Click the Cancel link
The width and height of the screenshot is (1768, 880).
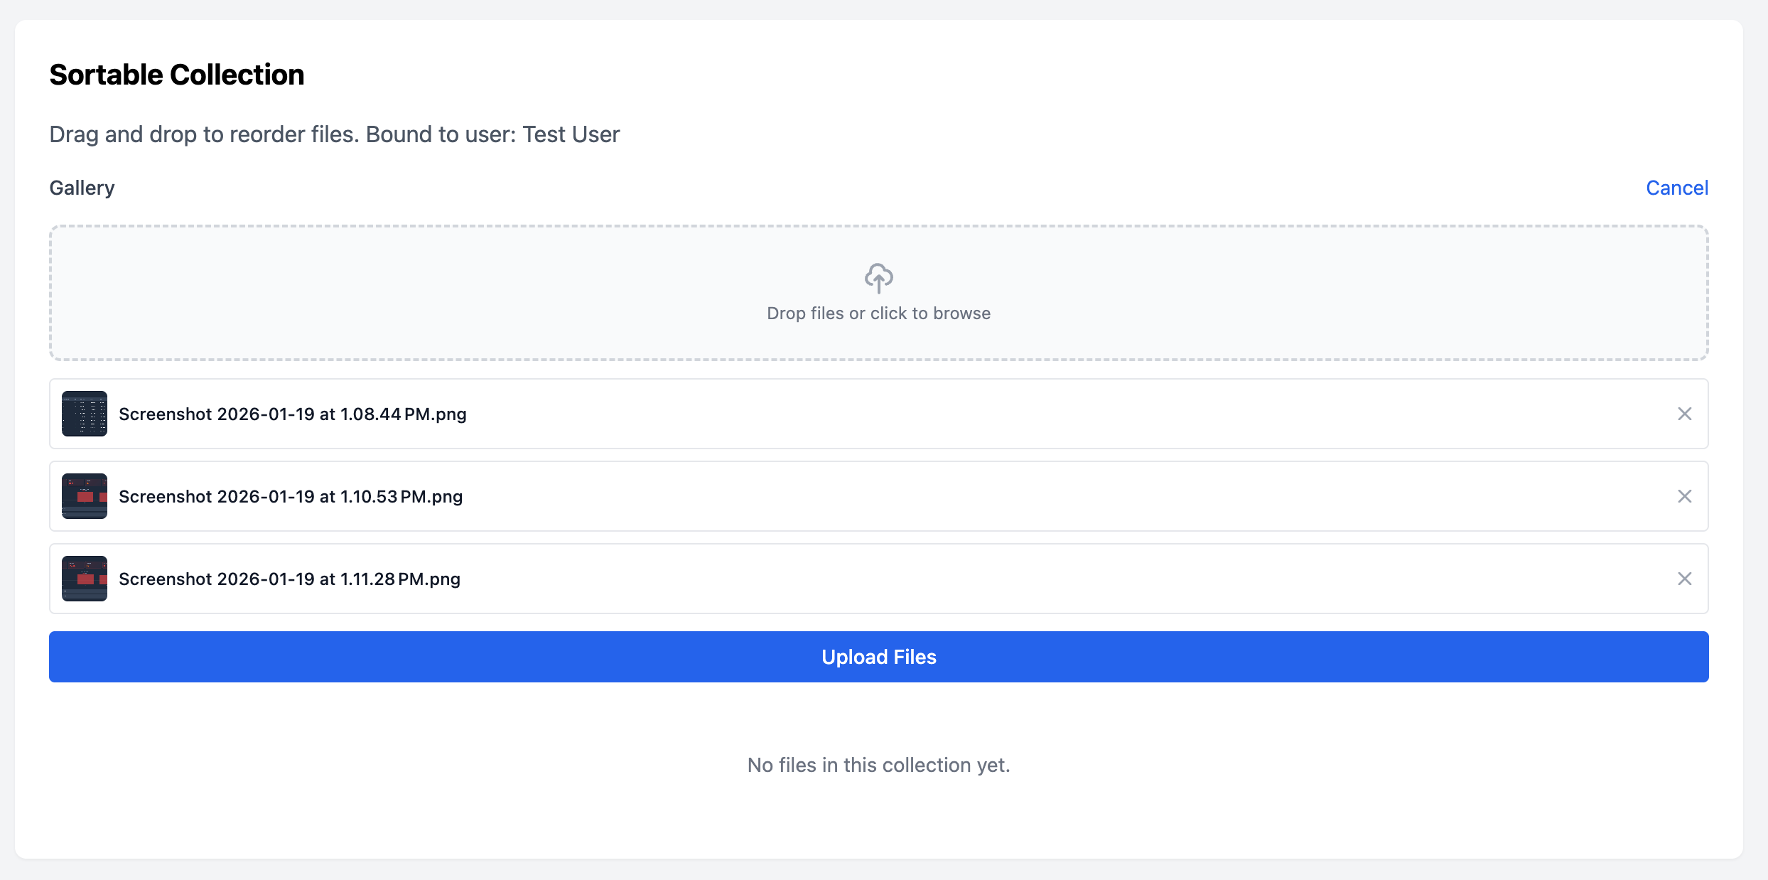point(1676,188)
